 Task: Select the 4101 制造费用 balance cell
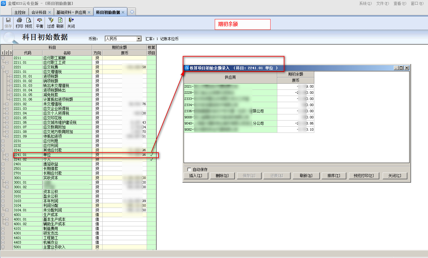[x=124, y=229]
